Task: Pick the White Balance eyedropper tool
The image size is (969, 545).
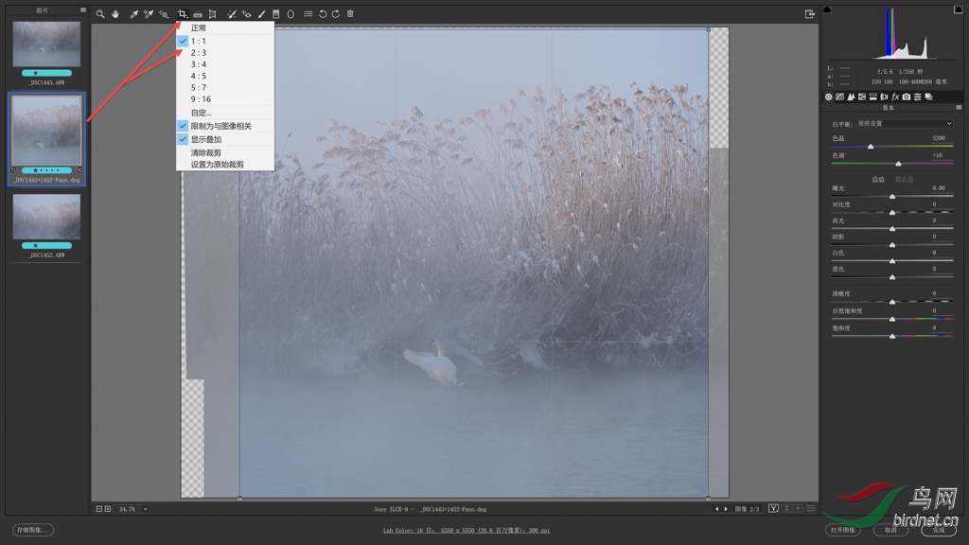Action: [133, 14]
